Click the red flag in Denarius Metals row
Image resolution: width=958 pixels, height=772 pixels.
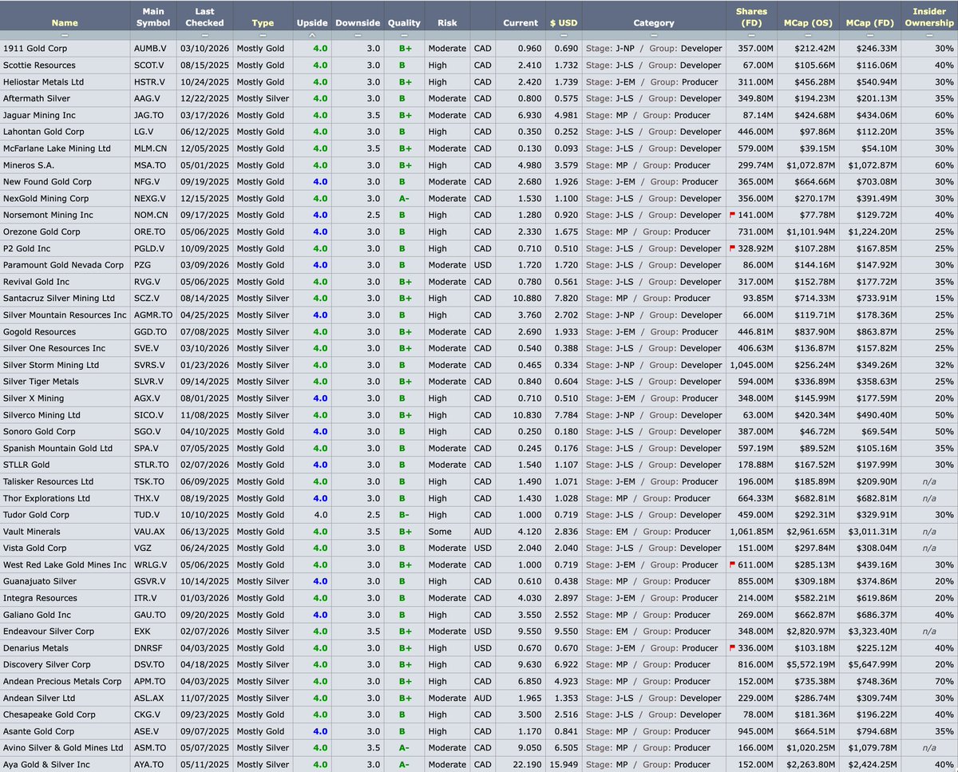click(x=731, y=647)
